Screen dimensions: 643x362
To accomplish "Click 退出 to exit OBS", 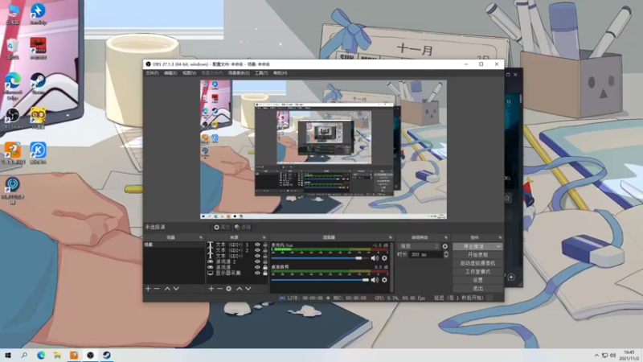I will click(x=477, y=289).
